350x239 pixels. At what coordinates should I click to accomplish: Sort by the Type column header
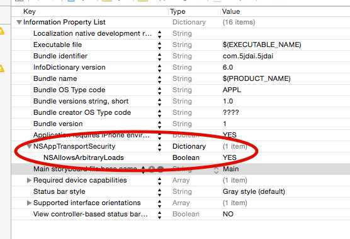coord(178,11)
